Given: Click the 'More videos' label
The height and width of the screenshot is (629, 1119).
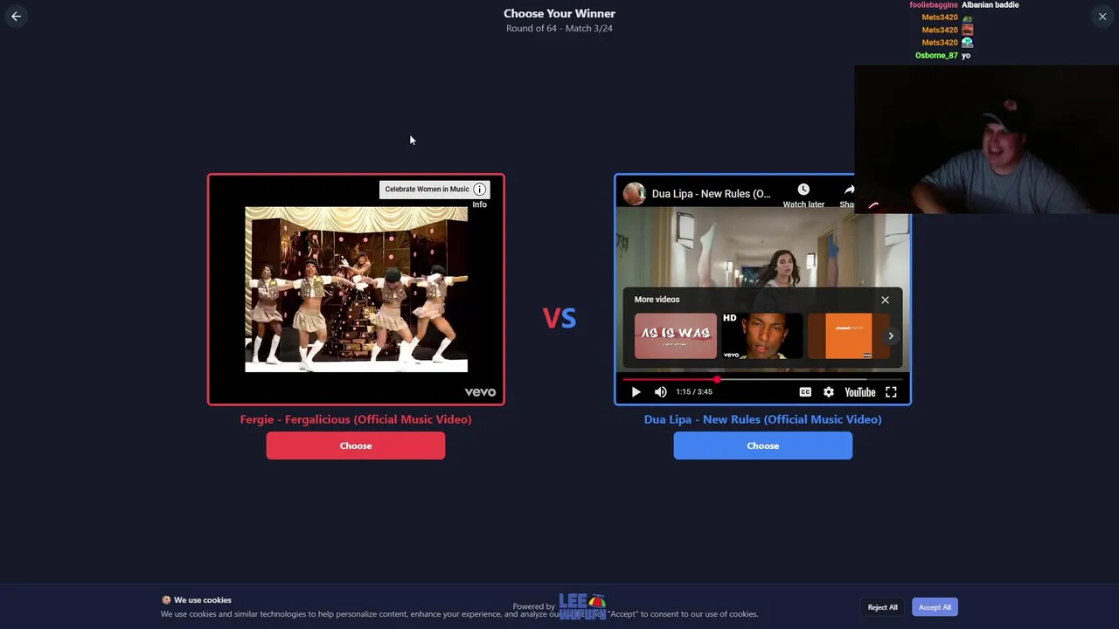Looking at the screenshot, I should (657, 300).
